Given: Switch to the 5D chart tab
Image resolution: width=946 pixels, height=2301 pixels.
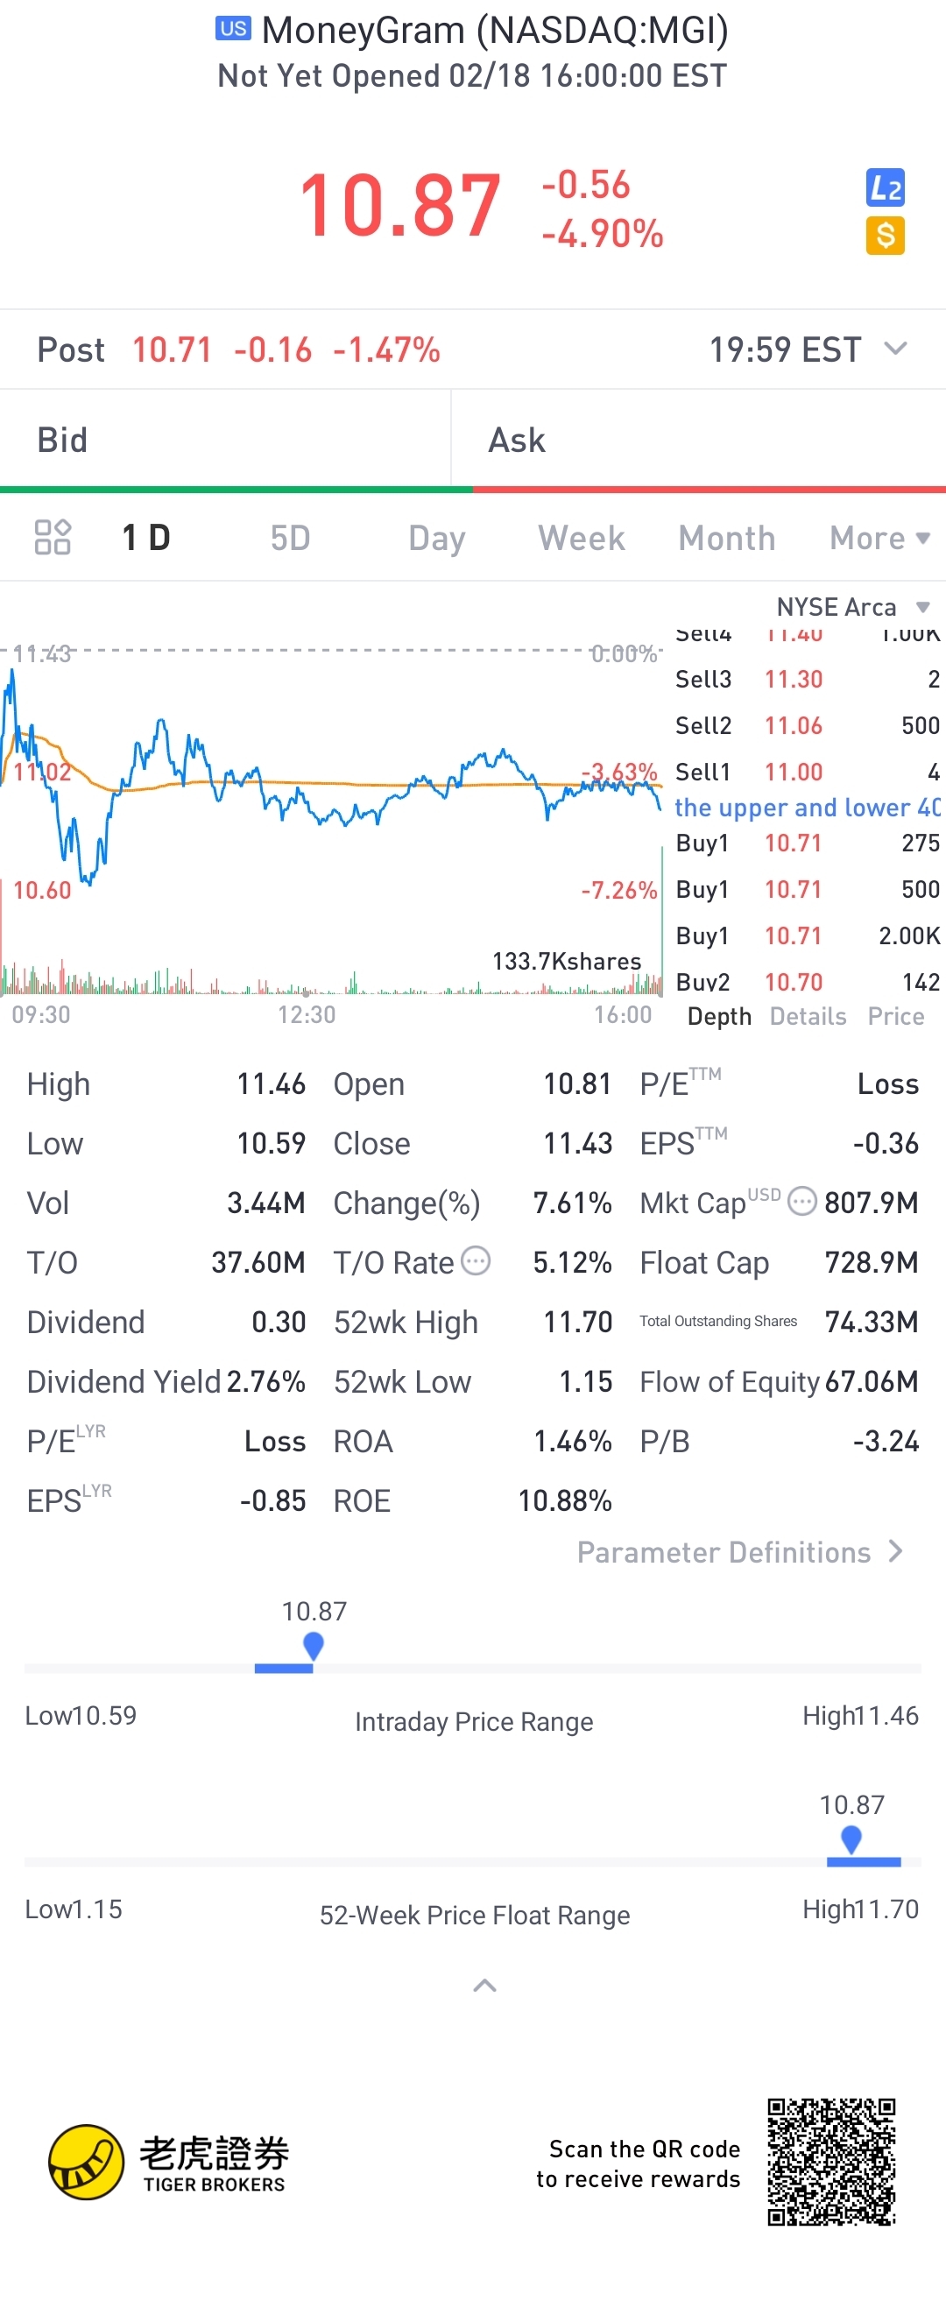Looking at the screenshot, I should (x=290, y=538).
